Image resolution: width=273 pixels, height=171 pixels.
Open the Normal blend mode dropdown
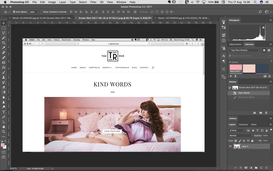pyautogui.click(x=240, y=135)
